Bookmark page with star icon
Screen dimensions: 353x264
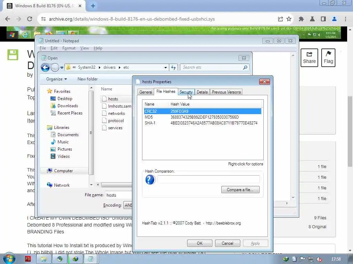pyautogui.click(x=289, y=19)
